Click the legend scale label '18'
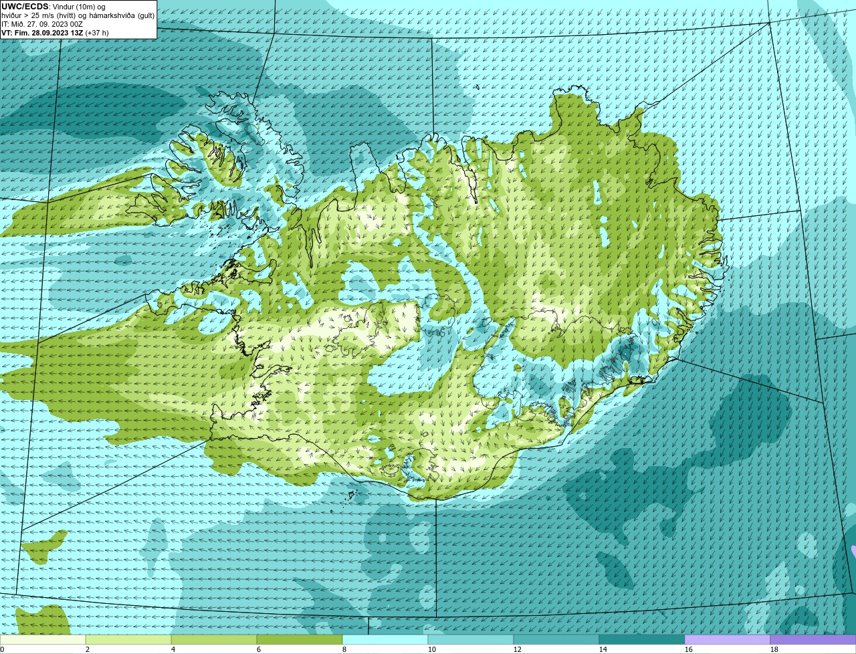Image resolution: width=856 pixels, height=654 pixels. pos(774,649)
